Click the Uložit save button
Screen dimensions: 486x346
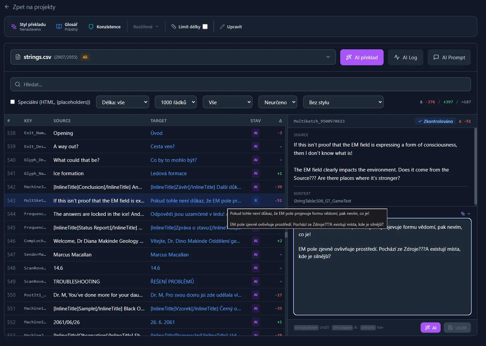coord(457,328)
